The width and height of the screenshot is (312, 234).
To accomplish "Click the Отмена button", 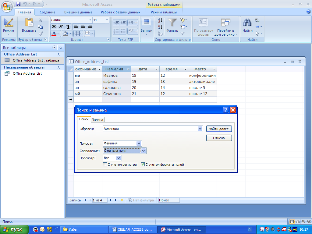I will coord(219,138).
